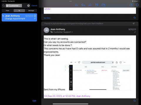This screenshot has width=141, height=105.
Task: Click See More in the upper message
Action: (47, 18)
